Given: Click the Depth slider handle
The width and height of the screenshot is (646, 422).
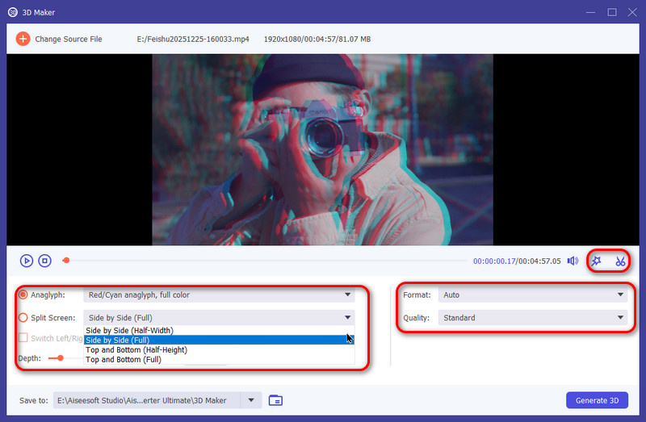Looking at the screenshot, I should [60, 357].
